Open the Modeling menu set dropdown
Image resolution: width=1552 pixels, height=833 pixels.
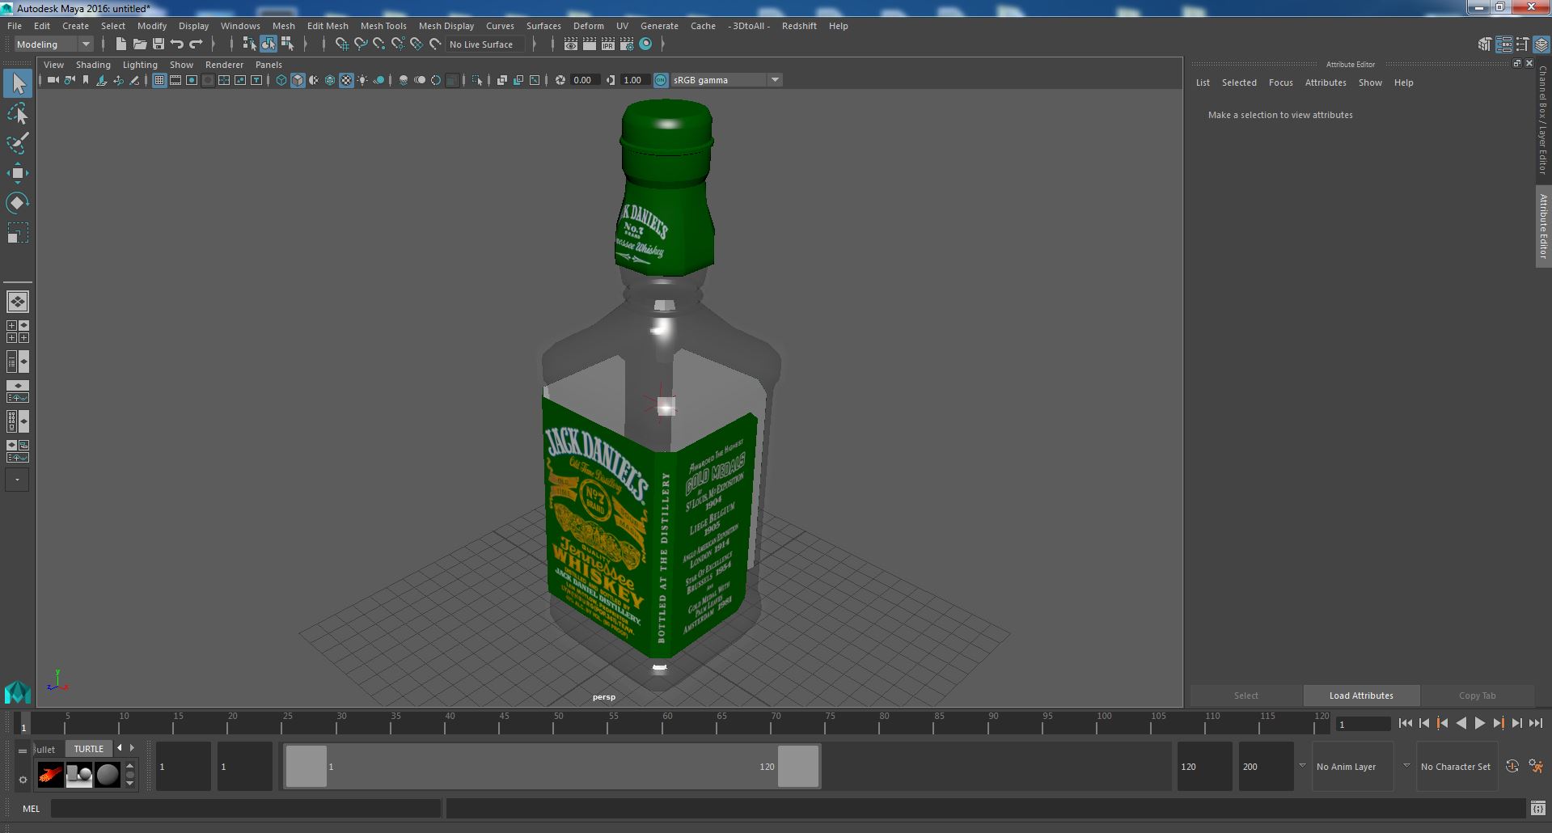tap(53, 44)
